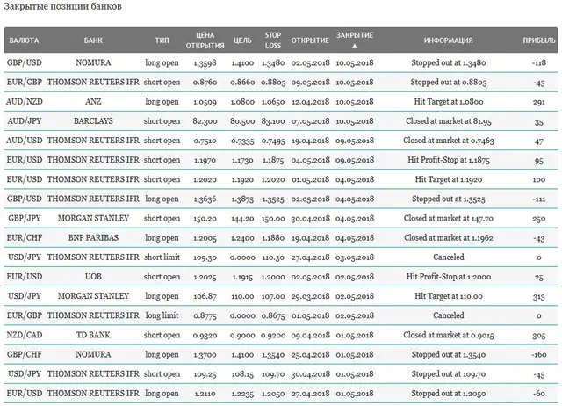This screenshot has width=562, height=406.
Task: Click 'Closed at market at 0.7463'
Action: click(449, 141)
